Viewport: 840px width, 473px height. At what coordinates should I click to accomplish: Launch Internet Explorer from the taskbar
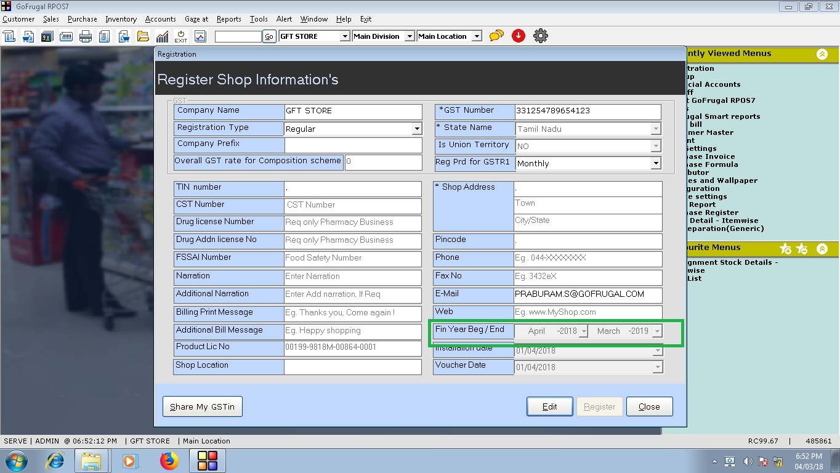coord(55,461)
